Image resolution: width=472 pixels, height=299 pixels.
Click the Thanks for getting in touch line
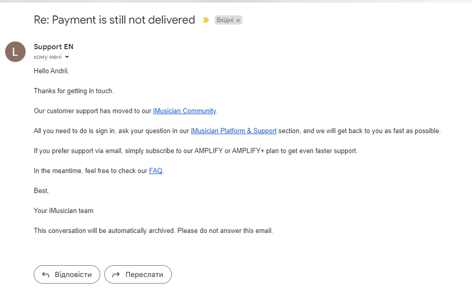(74, 91)
